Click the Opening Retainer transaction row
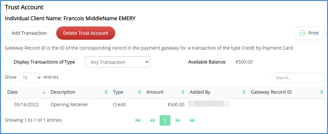 (x=70, y=105)
